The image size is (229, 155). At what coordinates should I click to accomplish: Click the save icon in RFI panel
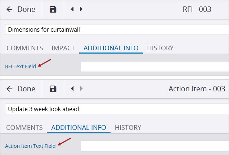pos(53,9)
